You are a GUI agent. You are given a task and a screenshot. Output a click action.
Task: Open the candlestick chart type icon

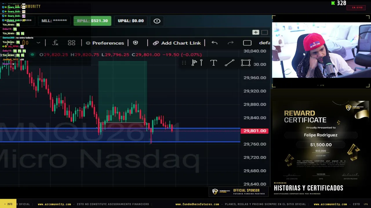click(26, 43)
